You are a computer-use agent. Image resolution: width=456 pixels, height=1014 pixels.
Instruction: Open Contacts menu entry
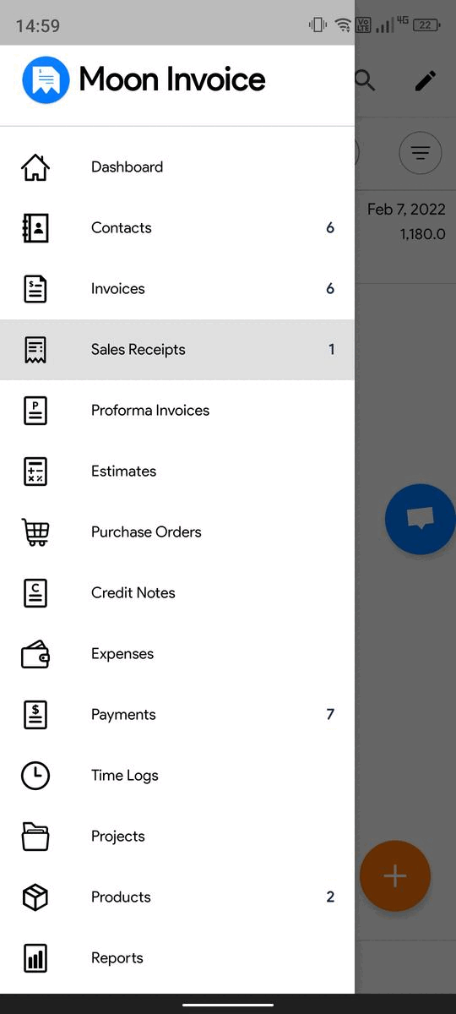point(177,228)
